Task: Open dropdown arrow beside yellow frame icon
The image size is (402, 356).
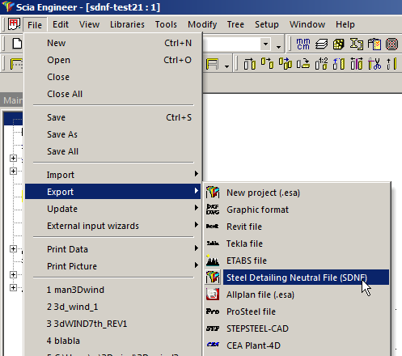Action: (226, 66)
